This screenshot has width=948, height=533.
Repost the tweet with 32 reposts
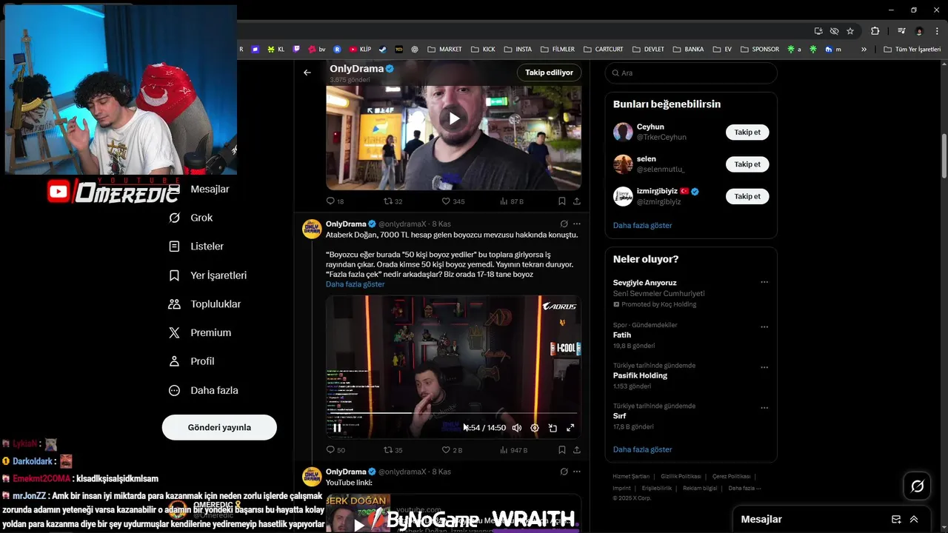[393, 201]
